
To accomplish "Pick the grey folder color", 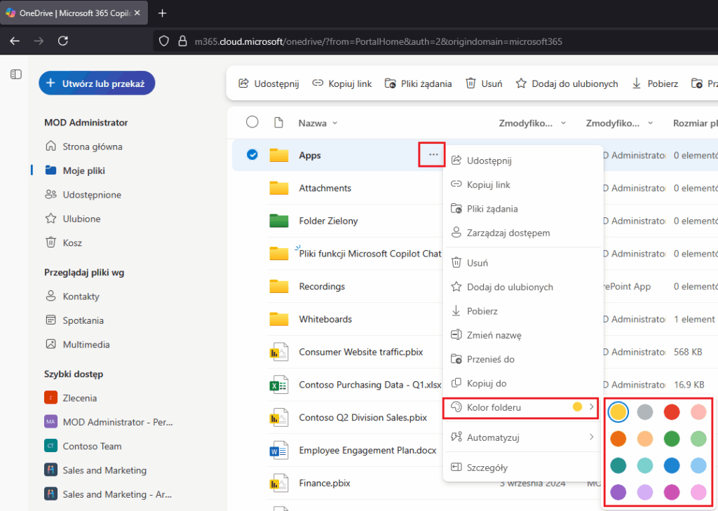I will pos(645,412).
